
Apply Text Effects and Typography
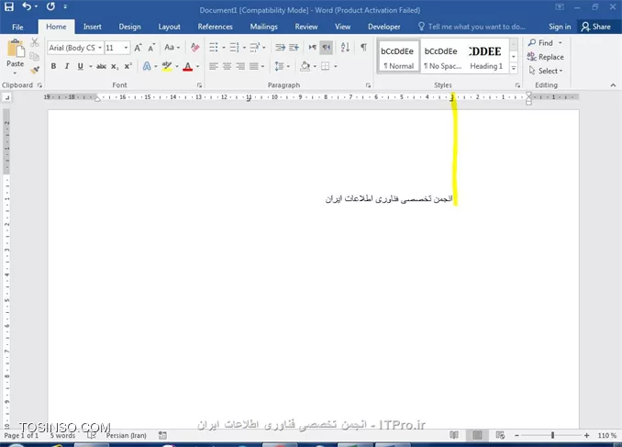pos(147,66)
